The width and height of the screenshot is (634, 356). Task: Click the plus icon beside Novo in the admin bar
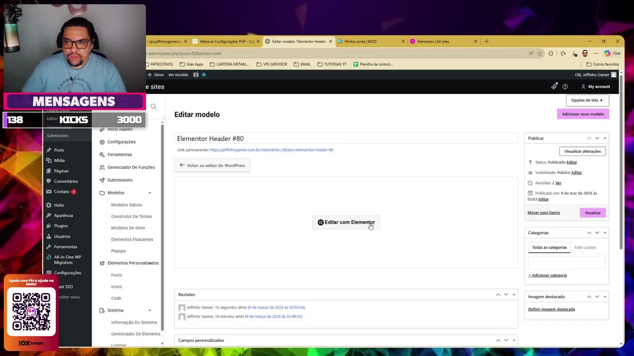click(x=150, y=75)
